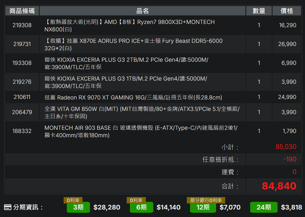Image resolution: width=305 pixels, height=217 pixels.
Task: Click product code 206479
Action: 22,112
